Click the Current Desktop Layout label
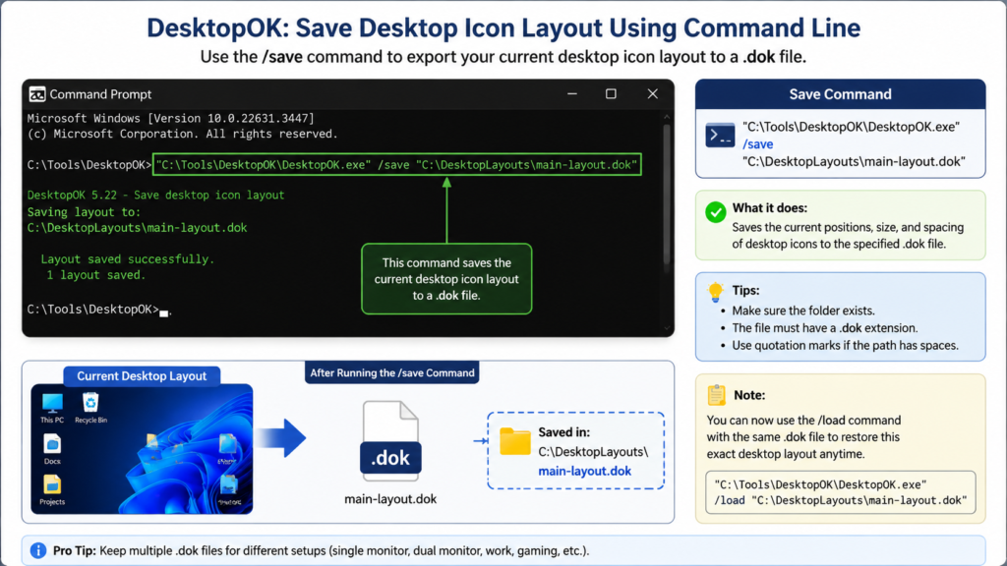 click(142, 376)
